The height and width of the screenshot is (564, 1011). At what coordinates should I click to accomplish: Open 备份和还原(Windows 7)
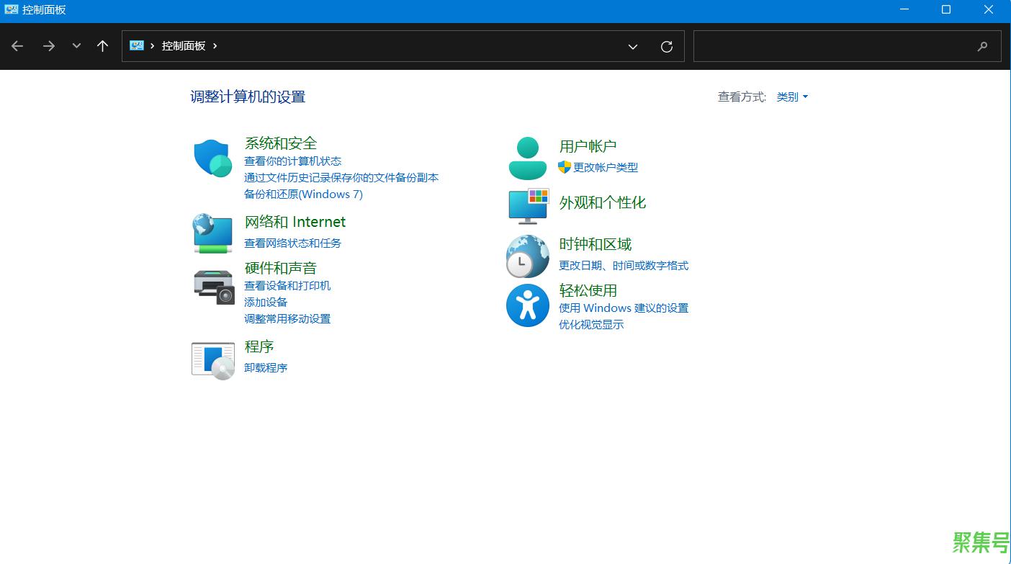point(304,194)
